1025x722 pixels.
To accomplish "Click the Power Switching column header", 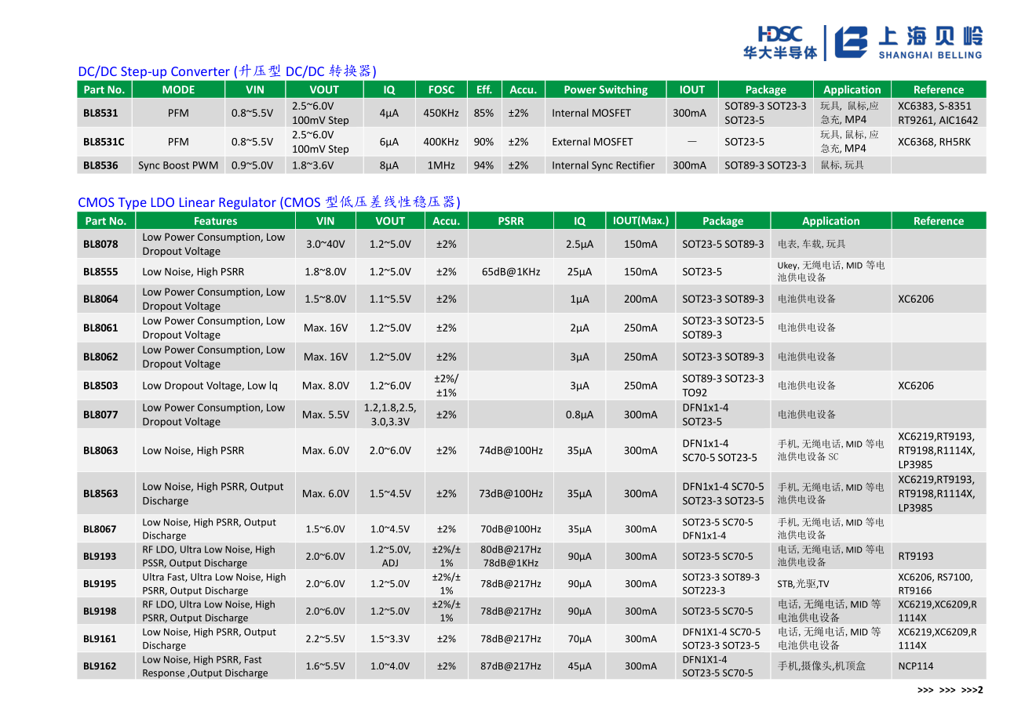I will (x=605, y=90).
